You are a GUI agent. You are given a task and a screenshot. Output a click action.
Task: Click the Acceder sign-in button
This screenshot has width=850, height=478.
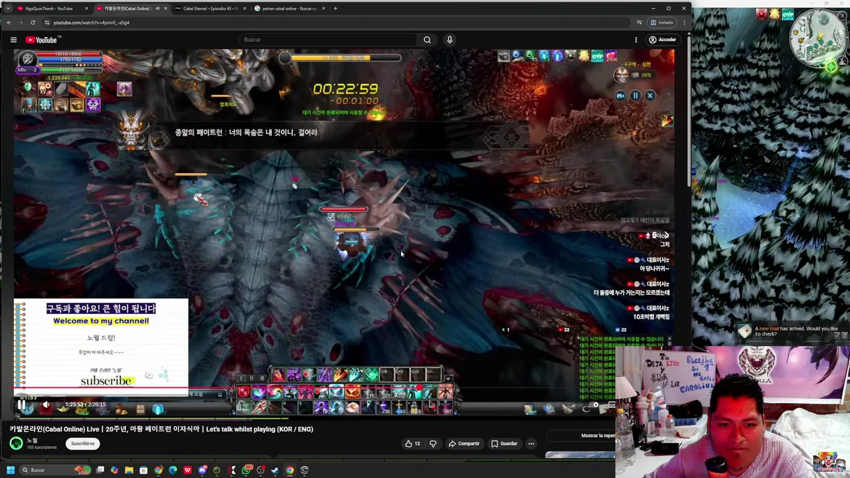[x=662, y=40]
